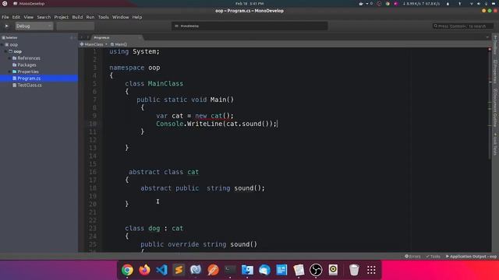Click the Activities logo at top left
499x280 pixels.
tap(5, 3)
